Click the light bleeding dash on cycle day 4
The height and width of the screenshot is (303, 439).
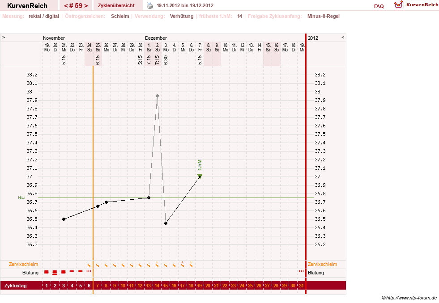pos(72,271)
